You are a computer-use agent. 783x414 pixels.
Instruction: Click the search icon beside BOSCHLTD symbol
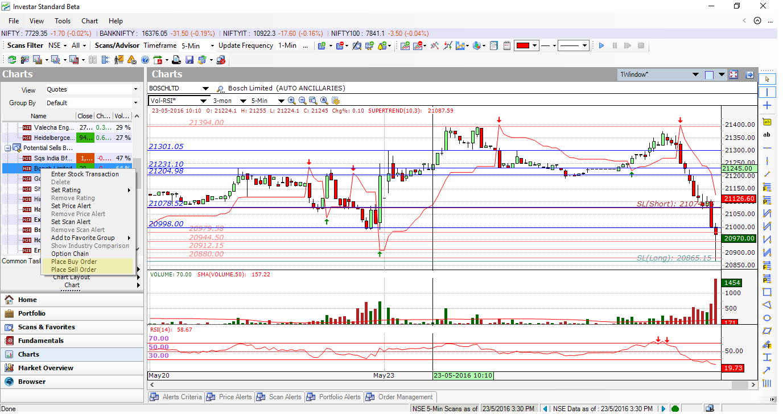point(220,89)
